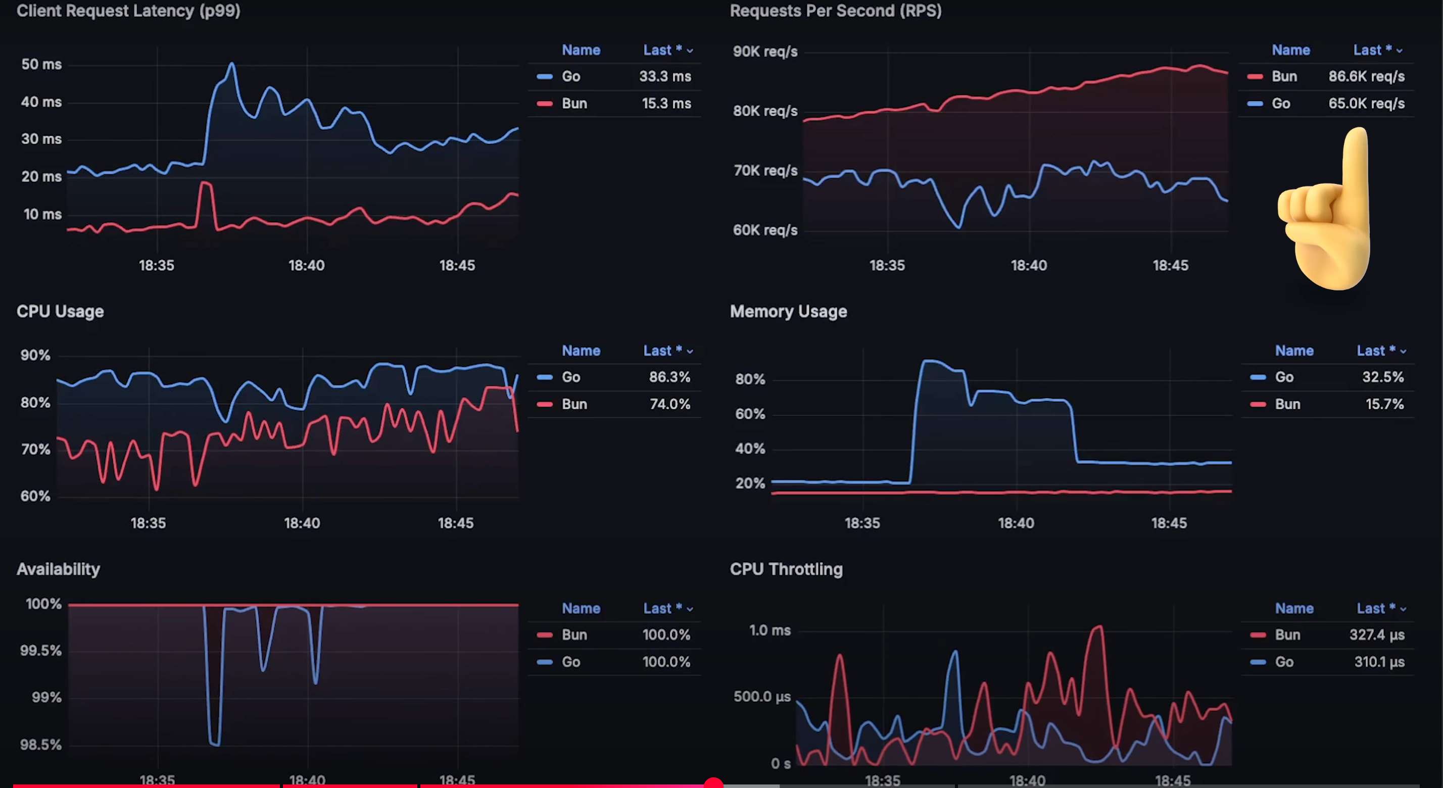Click CPU Usage panel title
Viewport: 1443px width, 788px height.
point(60,311)
